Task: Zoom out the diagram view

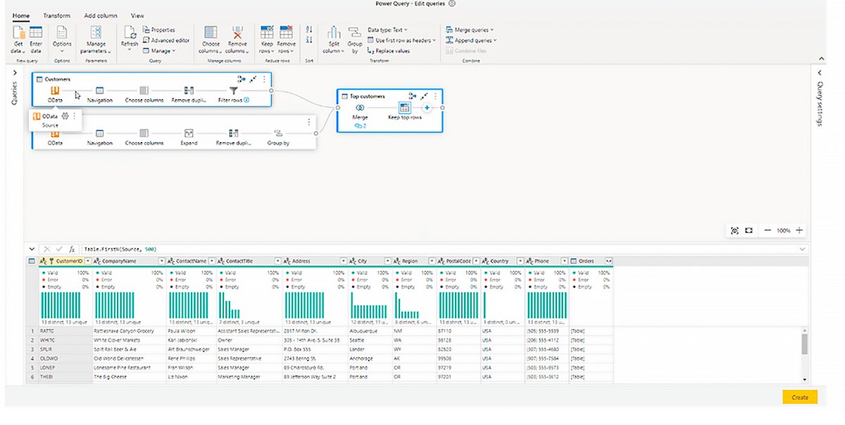Action: tap(768, 230)
